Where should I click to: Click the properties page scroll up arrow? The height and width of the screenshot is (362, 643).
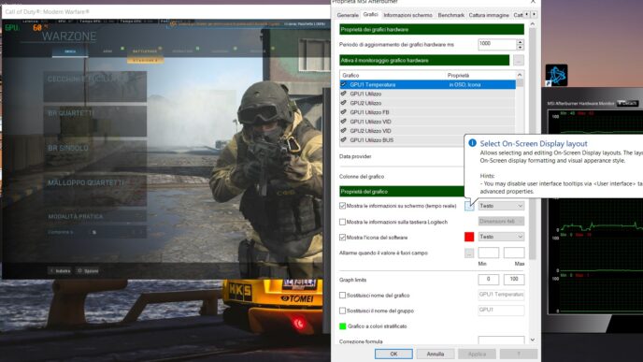click(x=533, y=24)
